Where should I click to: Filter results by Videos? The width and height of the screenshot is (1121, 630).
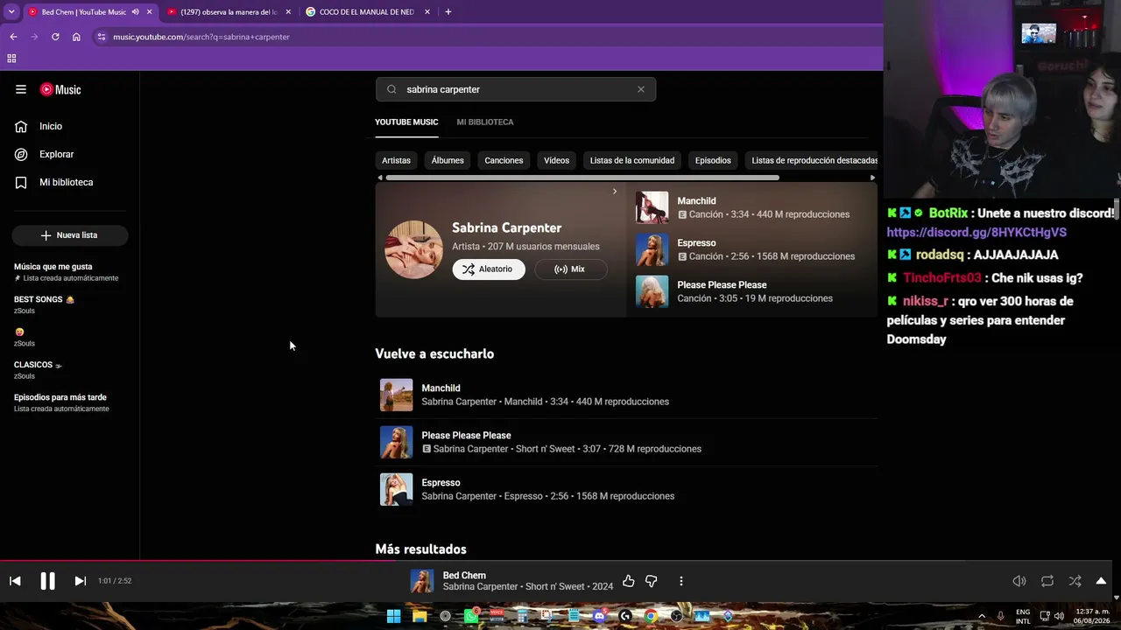[x=556, y=160]
